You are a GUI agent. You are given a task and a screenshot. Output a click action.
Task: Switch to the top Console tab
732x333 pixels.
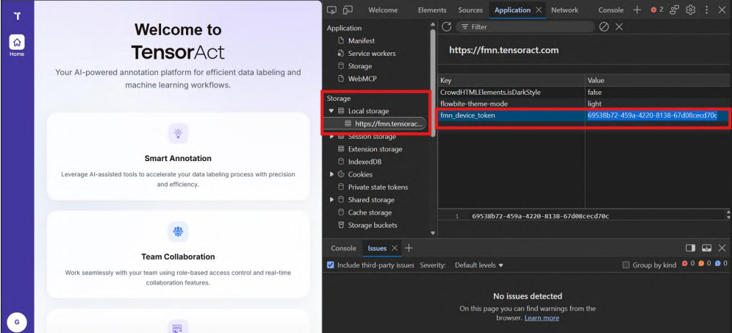(611, 10)
